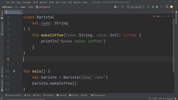
Task: Toggle tool window bars bottom-left icon
Action: 2,99
